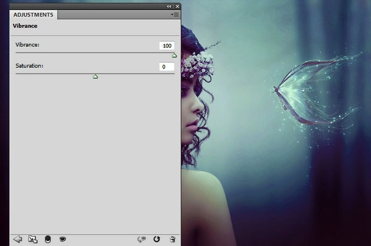This screenshot has height=246, width=371.
Task: Switch panel to expanded view icon
Action: pos(33,239)
